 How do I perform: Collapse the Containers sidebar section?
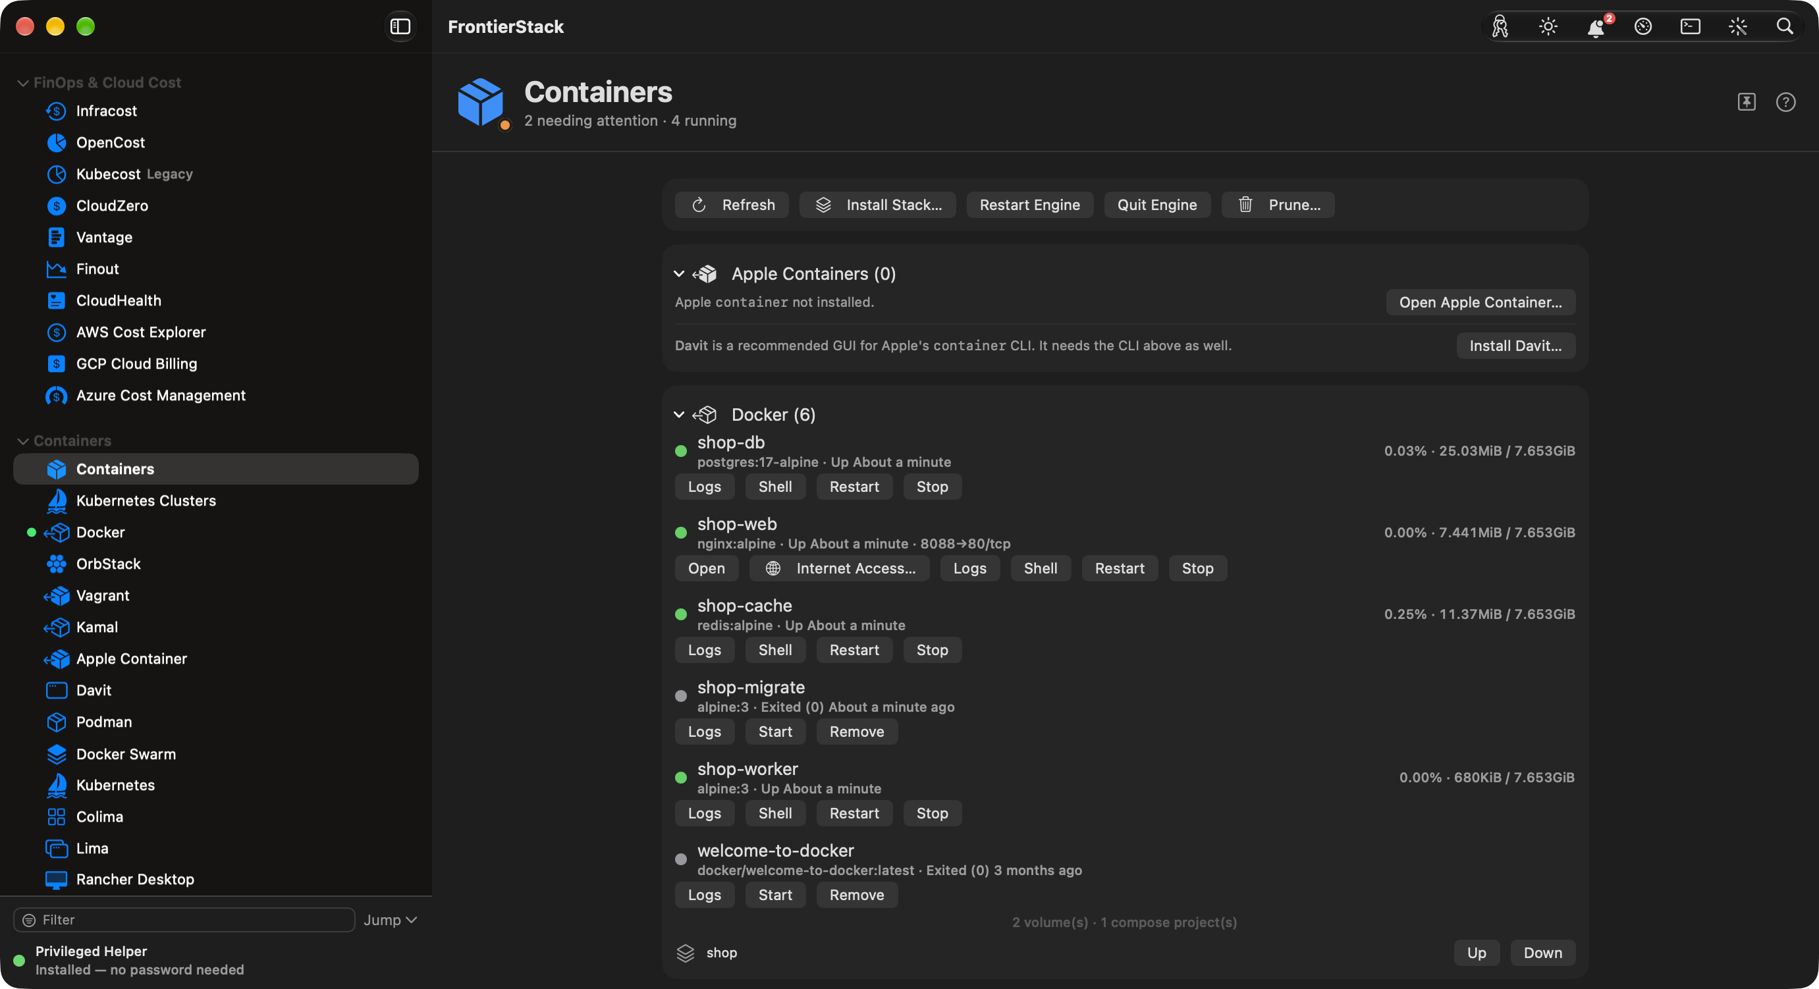coord(22,441)
